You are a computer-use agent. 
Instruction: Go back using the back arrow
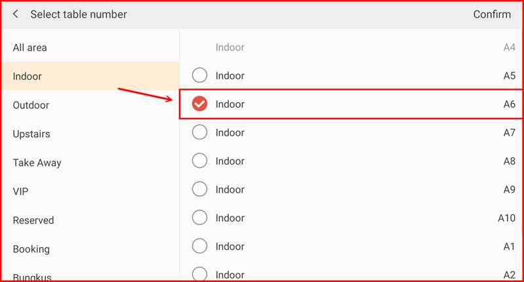pyautogui.click(x=16, y=14)
